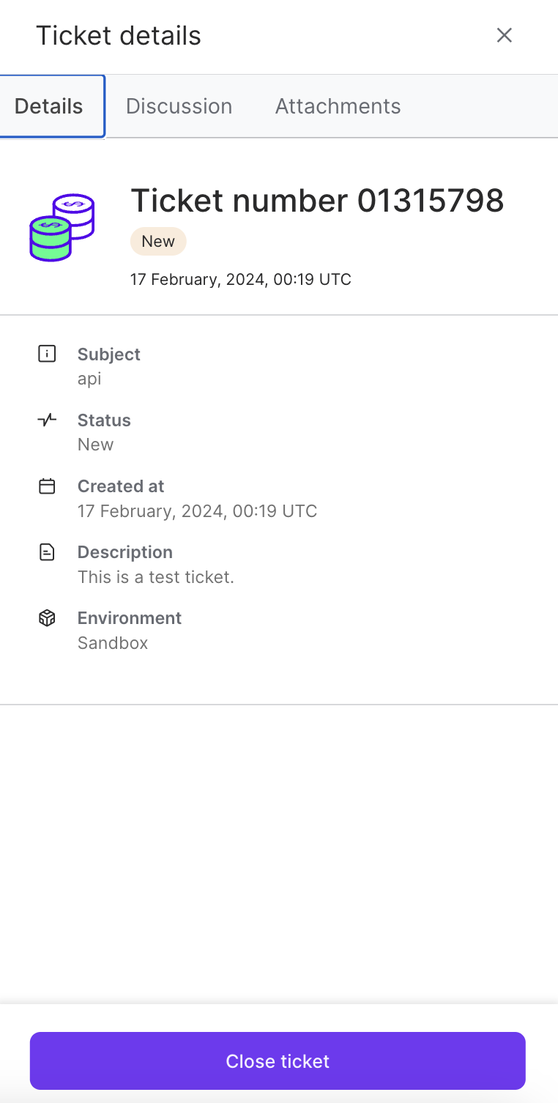
Task: Switch to the Discussion tab
Action: point(179,105)
